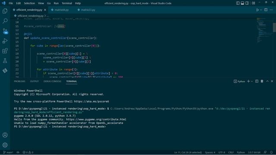The height and width of the screenshot is (155, 276).
Task: Click line number 16 in gutter
Action: pos(17,46)
